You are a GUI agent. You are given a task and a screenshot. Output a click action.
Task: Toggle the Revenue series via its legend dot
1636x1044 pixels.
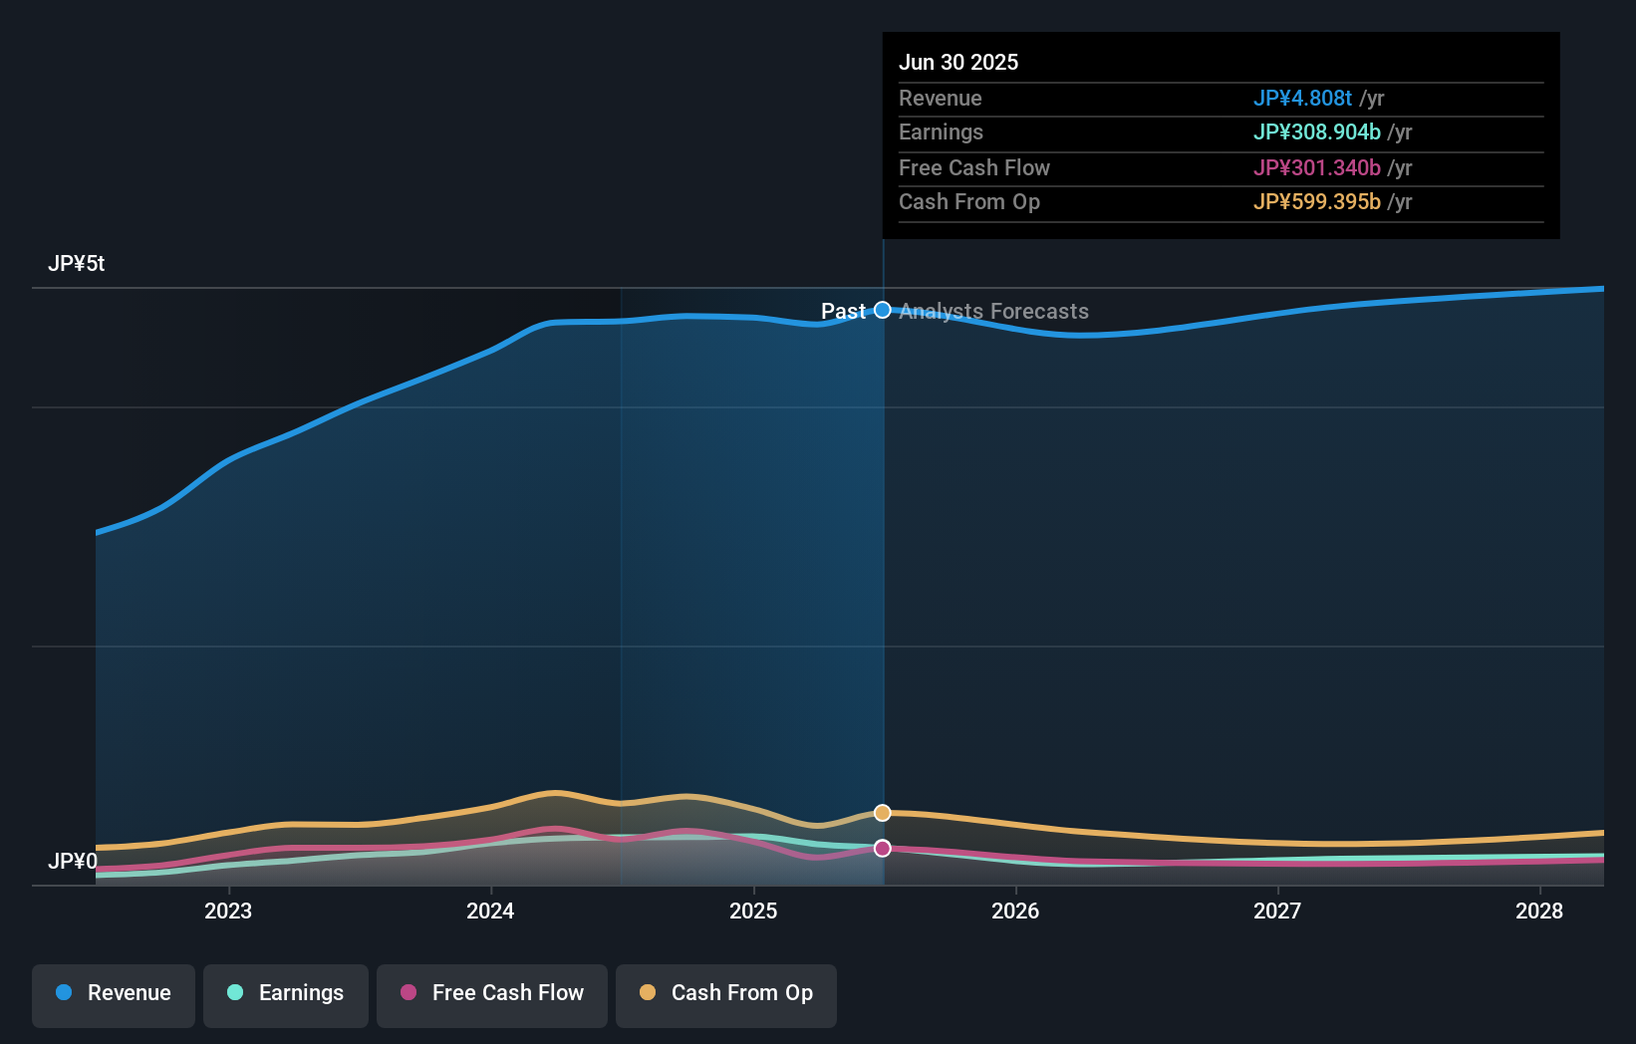[65, 993]
